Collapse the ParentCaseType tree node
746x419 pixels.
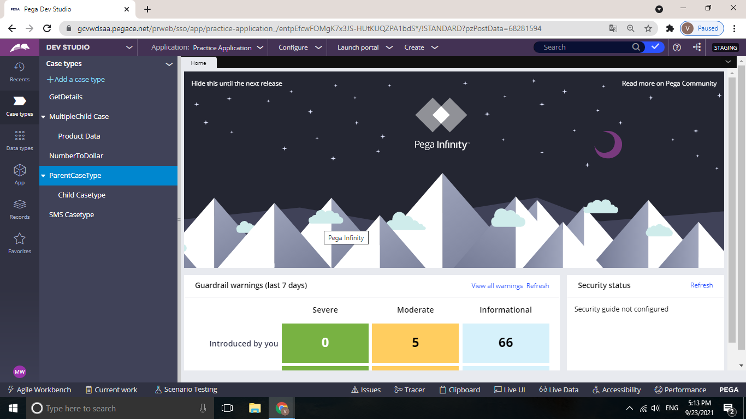(43, 176)
